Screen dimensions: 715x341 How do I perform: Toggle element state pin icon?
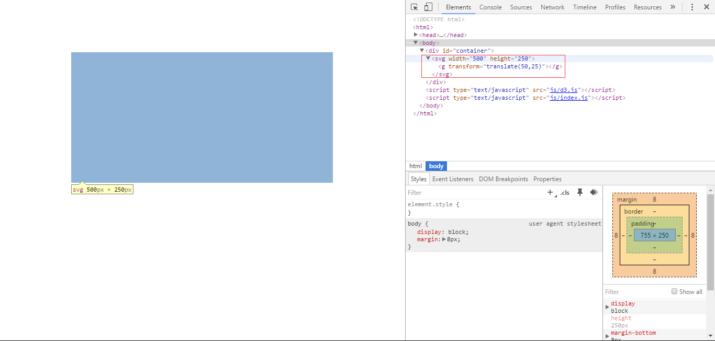580,192
